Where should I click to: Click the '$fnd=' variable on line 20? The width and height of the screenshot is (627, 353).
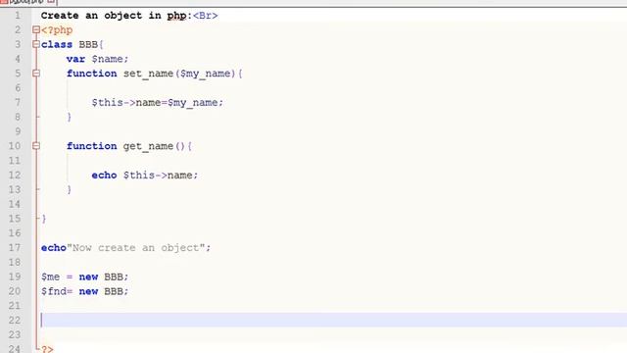pyautogui.click(x=57, y=291)
